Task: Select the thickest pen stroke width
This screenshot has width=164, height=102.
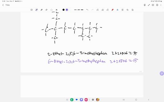Action: click(x=82, y=10)
